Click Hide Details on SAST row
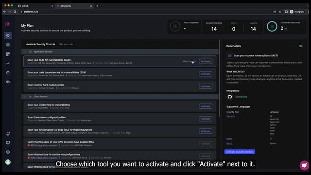Screen dimensions: 311x175 tap(189, 62)
